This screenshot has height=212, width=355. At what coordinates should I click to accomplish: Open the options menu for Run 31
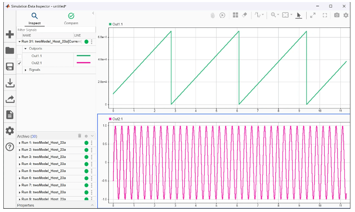point(92,42)
